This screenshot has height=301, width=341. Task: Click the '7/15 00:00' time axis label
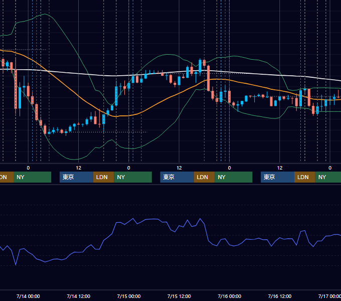[x=129, y=296]
